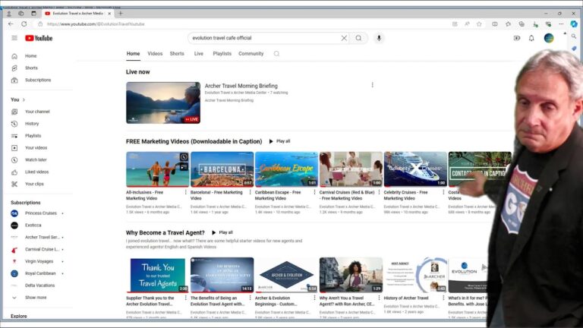Open Archer Travel Morning Briefing title
Image resolution: width=583 pixels, height=328 pixels.
241,86
